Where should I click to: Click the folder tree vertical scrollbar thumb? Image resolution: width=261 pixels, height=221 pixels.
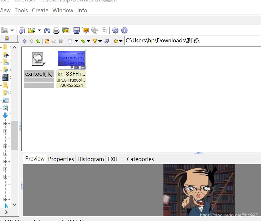(x=14, y=135)
